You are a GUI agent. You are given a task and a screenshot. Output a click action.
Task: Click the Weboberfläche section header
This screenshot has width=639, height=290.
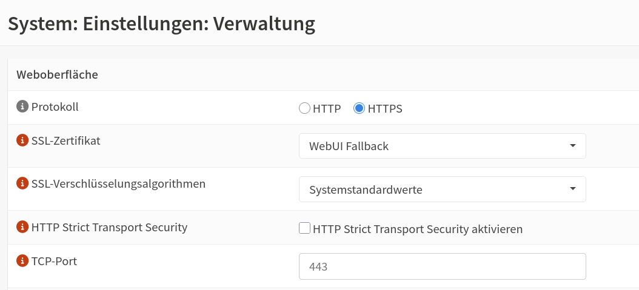(x=57, y=75)
